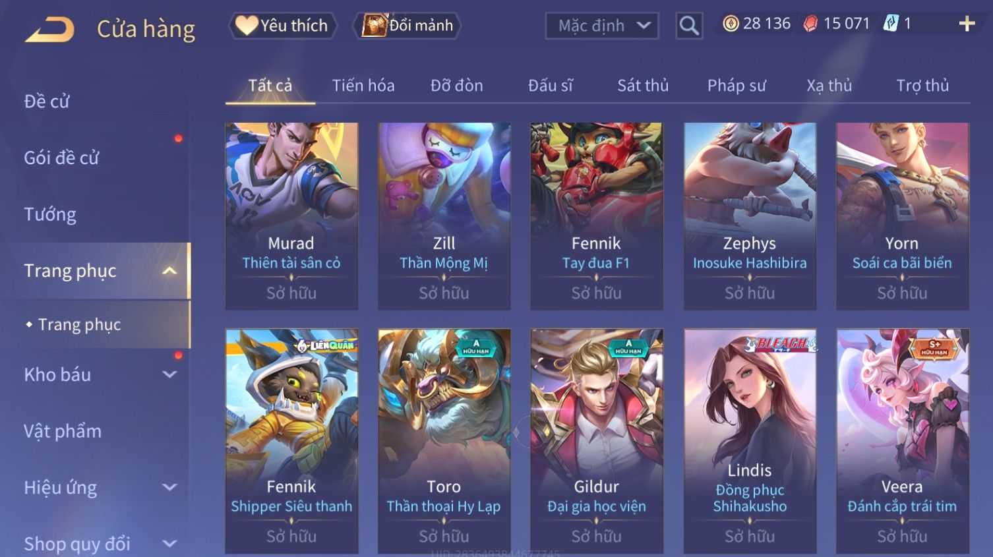
Task: Switch to the Tiến hóa tab
Action: 363,86
